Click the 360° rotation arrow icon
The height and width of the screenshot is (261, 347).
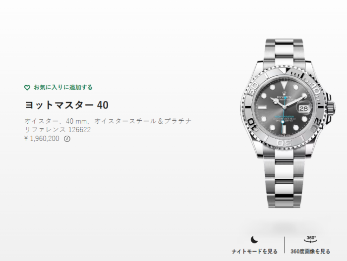[x=310, y=239]
